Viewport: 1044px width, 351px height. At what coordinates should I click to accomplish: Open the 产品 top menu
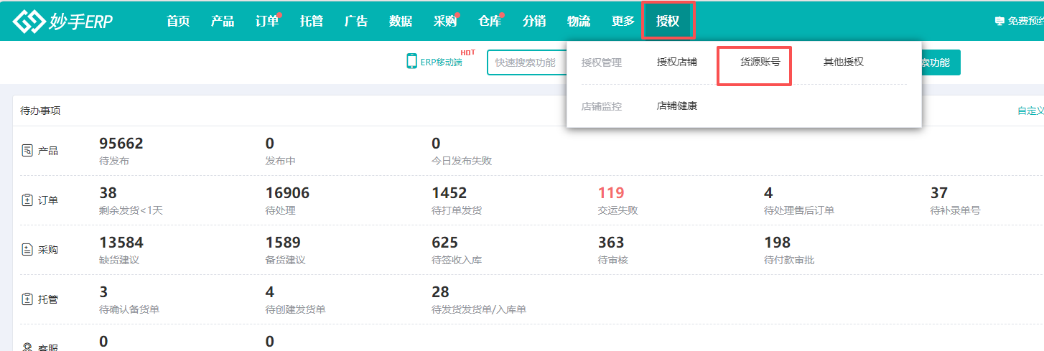(223, 22)
